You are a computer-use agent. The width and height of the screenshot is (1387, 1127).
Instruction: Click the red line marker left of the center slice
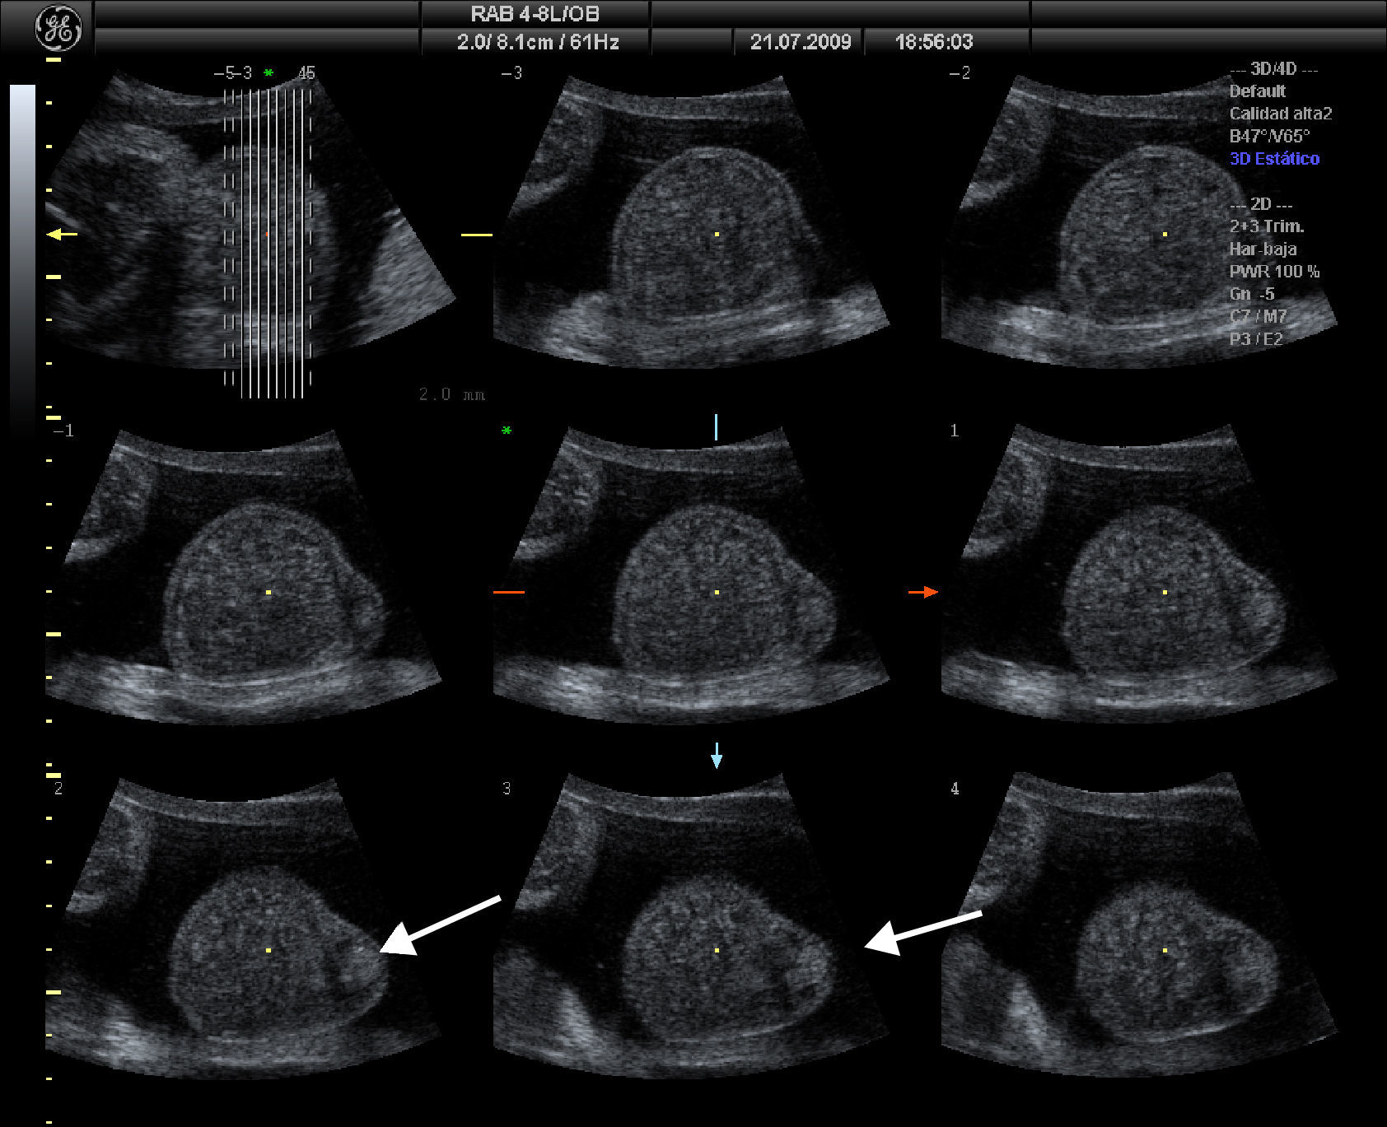[508, 592]
